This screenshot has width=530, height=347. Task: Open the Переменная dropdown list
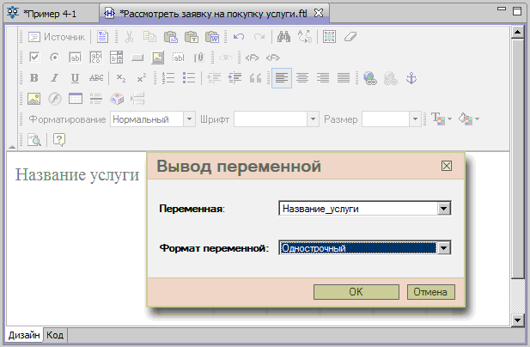(x=444, y=208)
